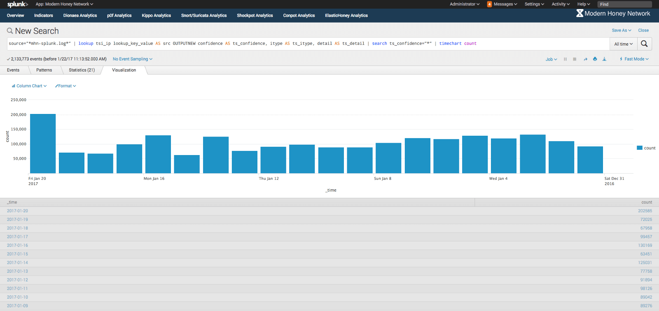Open the All time range picker
Image resolution: width=659 pixels, height=311 pixels.
click(624, 44)
